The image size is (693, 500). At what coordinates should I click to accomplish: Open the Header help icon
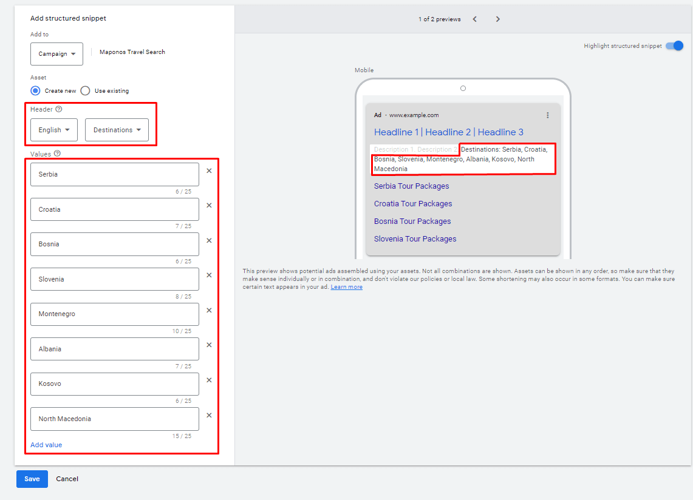point(59,109)
